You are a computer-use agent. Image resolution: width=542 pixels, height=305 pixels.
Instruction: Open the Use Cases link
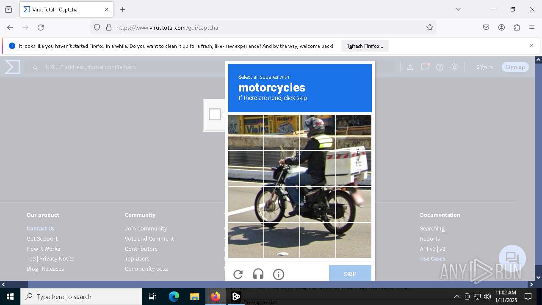433,258
